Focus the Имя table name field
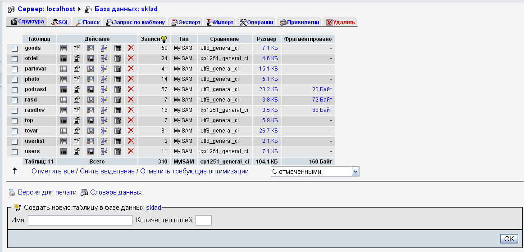Viewport: 524px width, 252px height. click(x=80, y=221)
